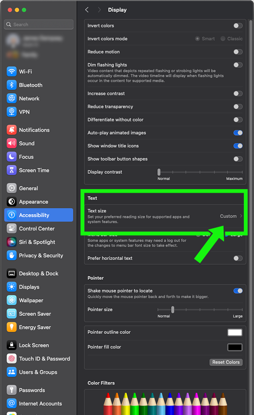Go forward with the right chevron
Viewport: 254px width, 415px height.
[x=99, y=10]
